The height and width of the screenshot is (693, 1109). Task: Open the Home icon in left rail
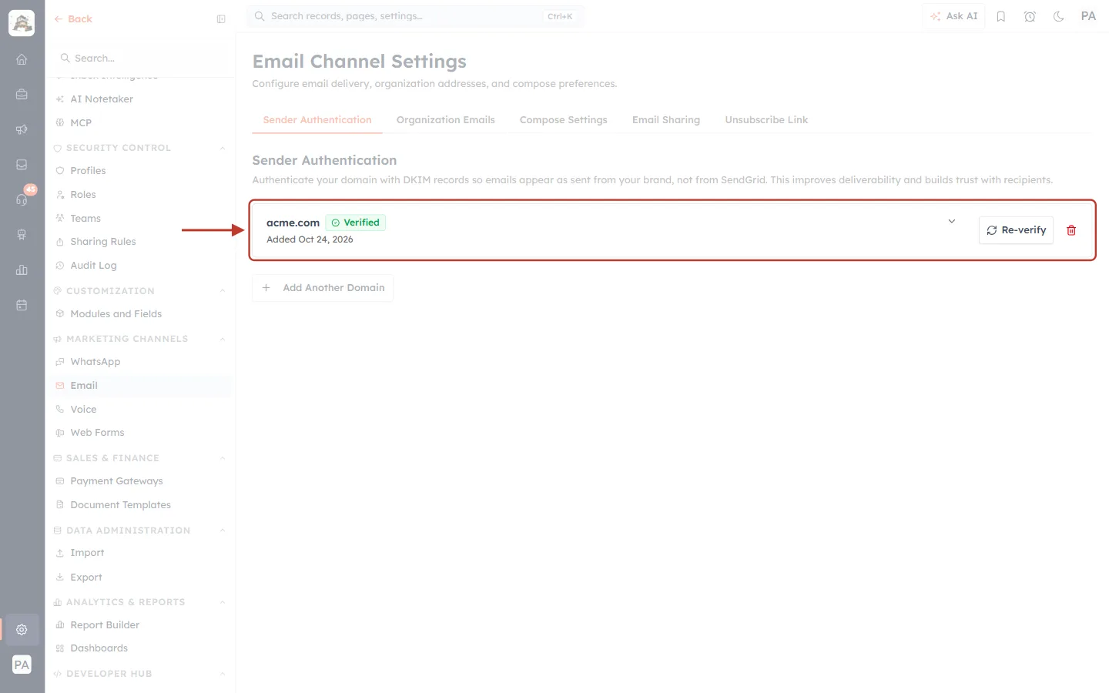click(x=22, y=59)
